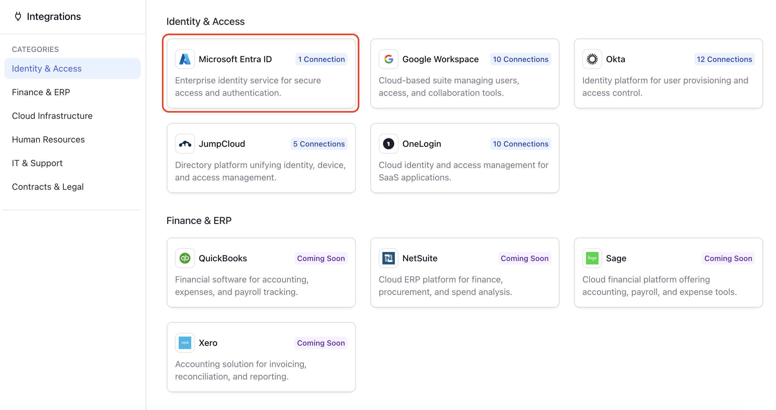Viewport: 776px width, 410px height.
Task: Click the Okta card title
Action: pos(616,59)
